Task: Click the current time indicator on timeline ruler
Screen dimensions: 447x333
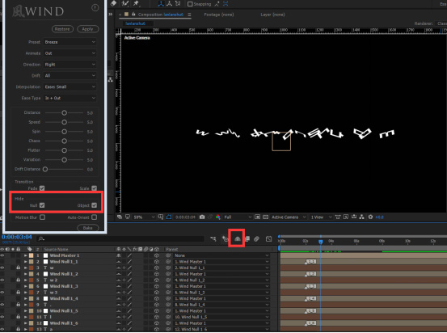Action: [x=321, y=242]
